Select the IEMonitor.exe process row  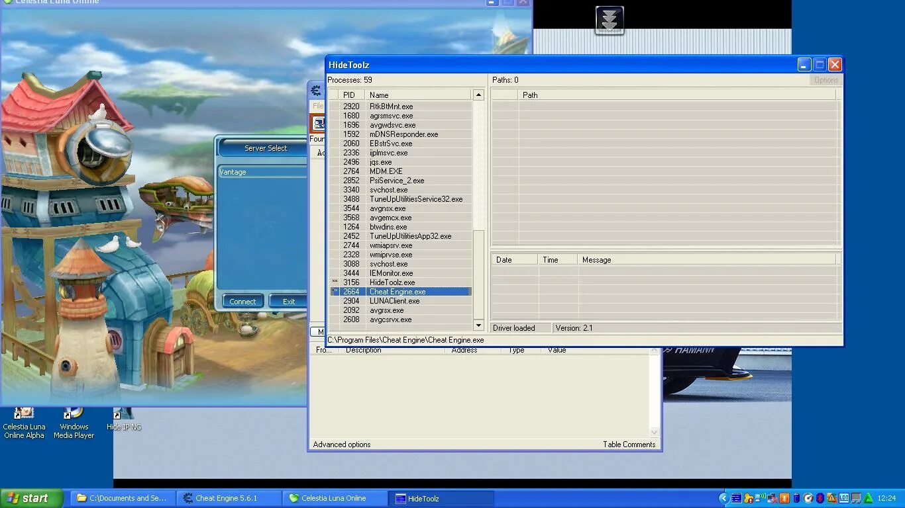click(x=400, y=273)
